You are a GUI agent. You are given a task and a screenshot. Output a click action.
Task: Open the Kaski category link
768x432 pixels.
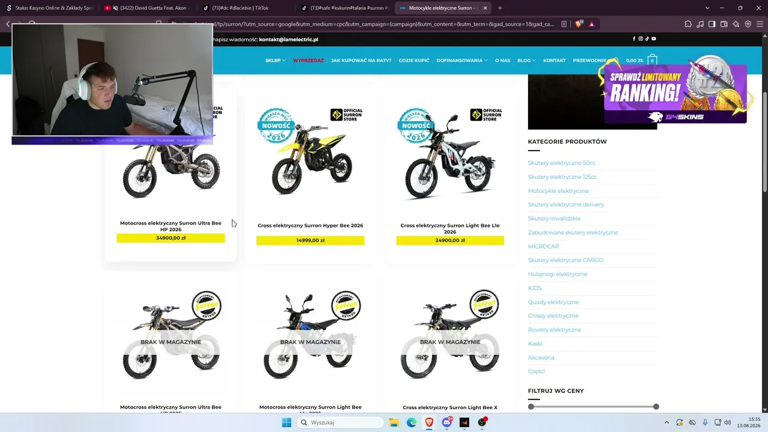(535, 344)
